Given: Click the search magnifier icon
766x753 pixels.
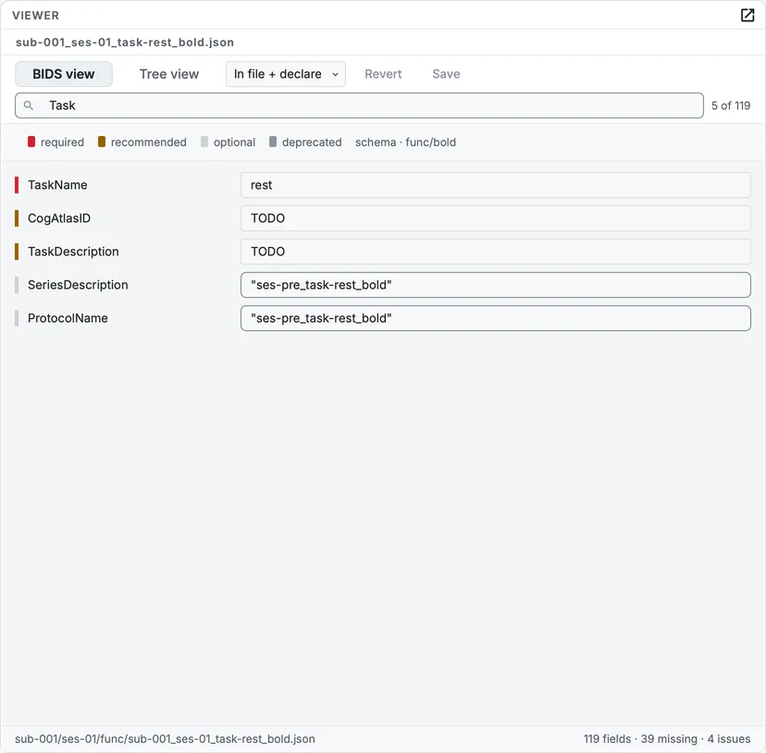Looking at the screenshot, I should [29, 105].
